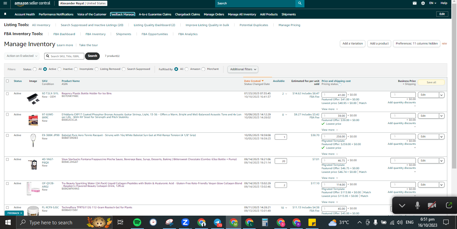
Task: Click the D'Addario guitar strings product image
Action: [33, 120]
